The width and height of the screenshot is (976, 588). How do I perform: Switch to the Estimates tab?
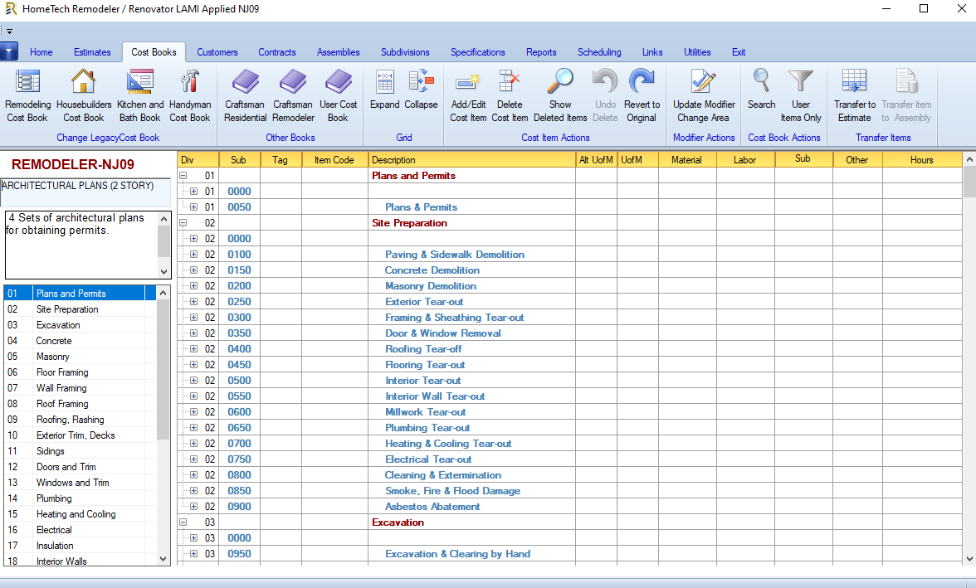coord(92,52)
